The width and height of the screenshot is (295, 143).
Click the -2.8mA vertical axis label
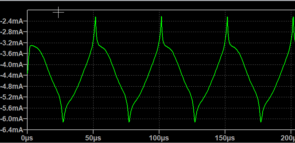pos(11,32)
